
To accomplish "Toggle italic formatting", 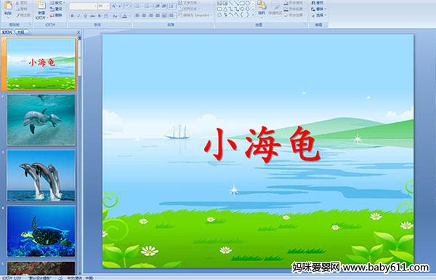I will coord(78,16).
